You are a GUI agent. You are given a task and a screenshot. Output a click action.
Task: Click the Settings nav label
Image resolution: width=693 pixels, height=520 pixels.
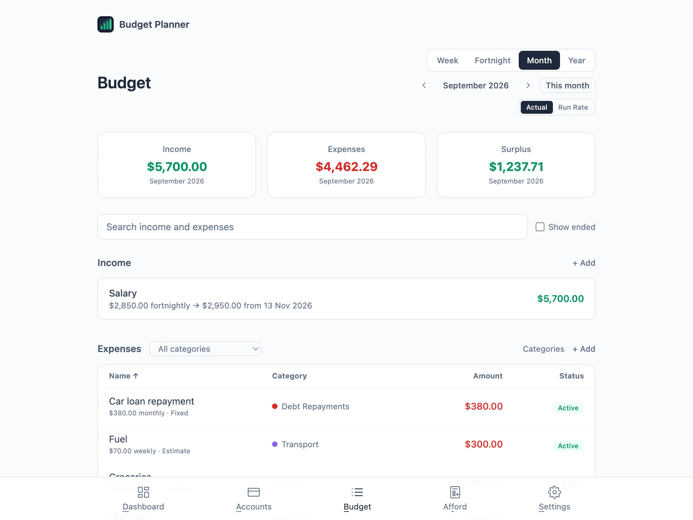coord(555,507)
